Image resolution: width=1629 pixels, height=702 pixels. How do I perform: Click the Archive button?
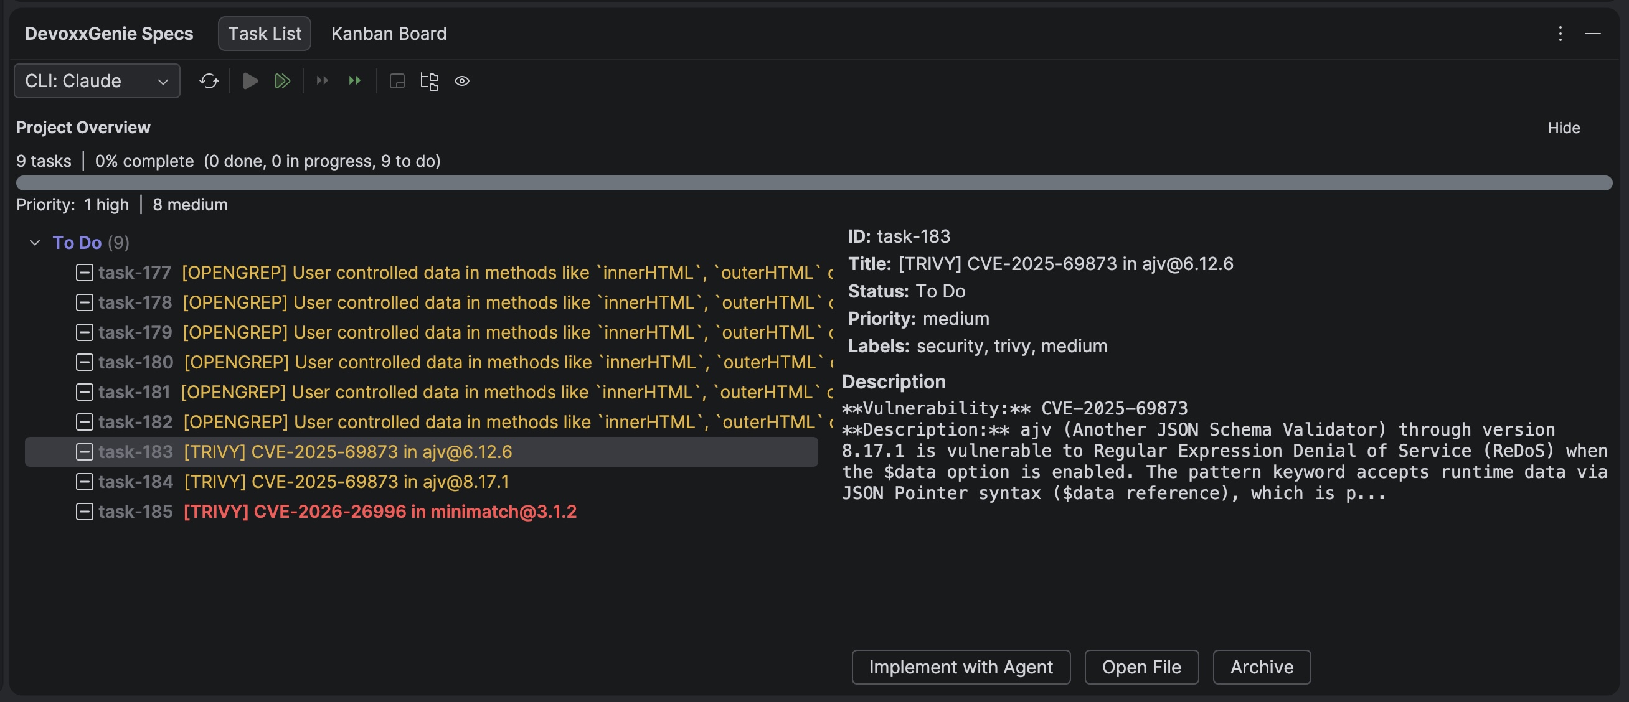point(1262,667)
